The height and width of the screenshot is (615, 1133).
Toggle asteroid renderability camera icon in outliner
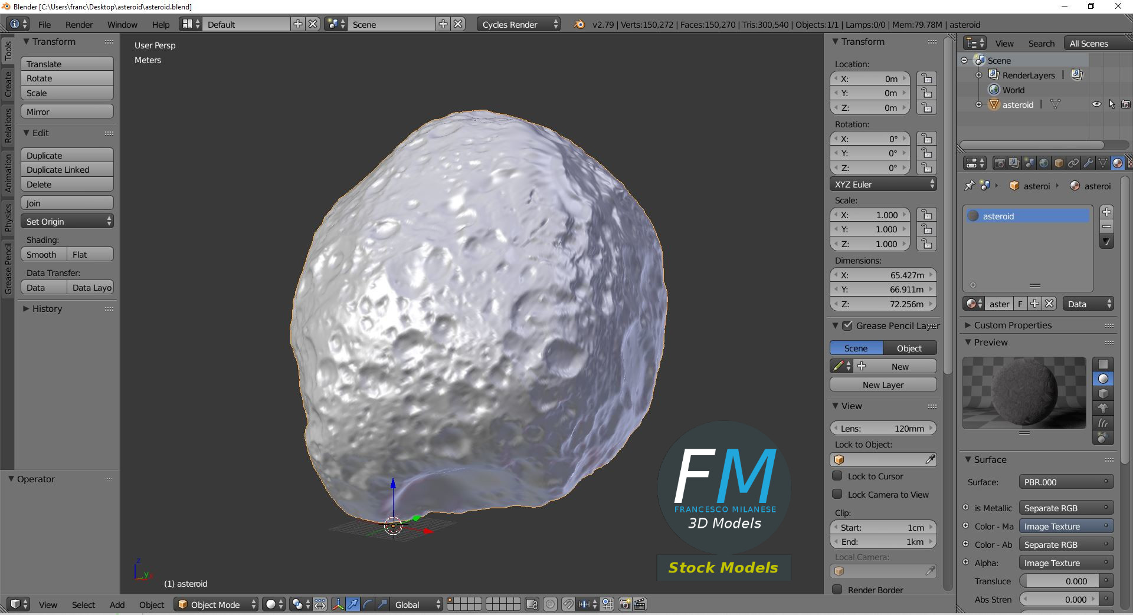click(1126, 104)
